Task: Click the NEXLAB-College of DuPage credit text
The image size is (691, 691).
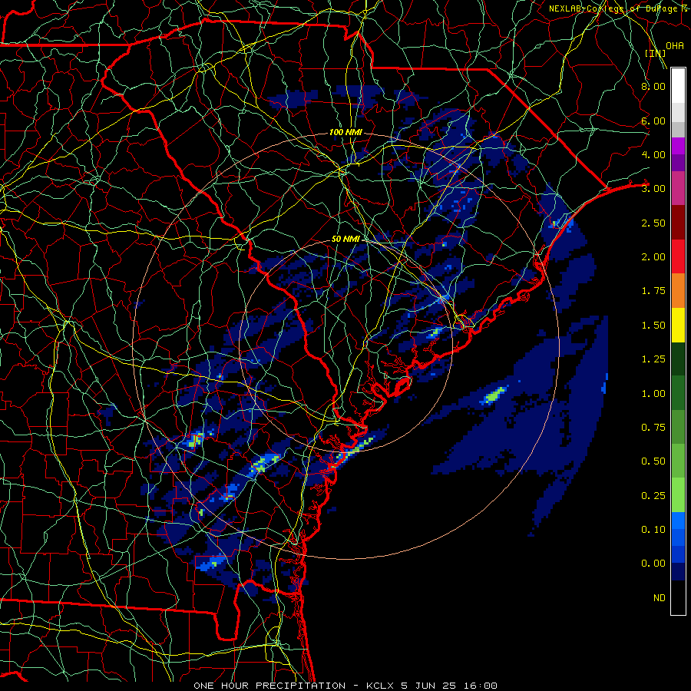Action: 617,8
